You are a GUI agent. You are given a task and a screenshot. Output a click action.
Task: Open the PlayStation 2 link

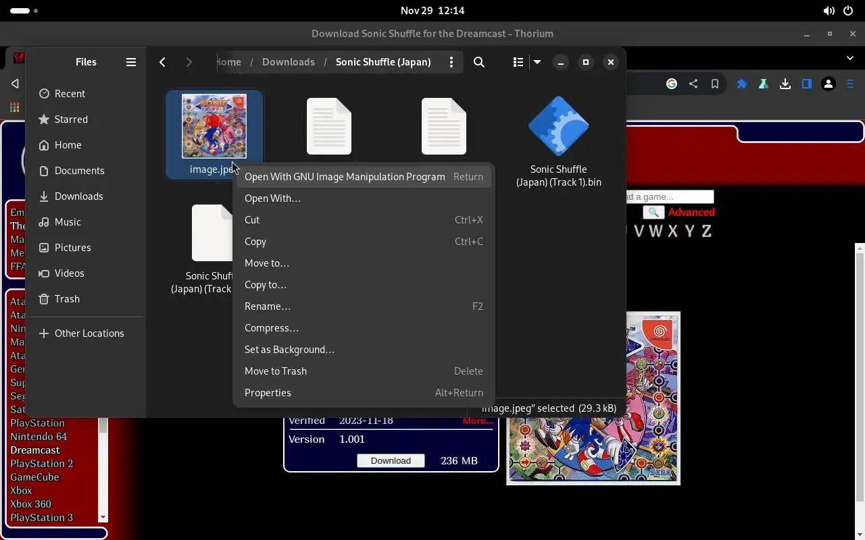tap(41, 464)
